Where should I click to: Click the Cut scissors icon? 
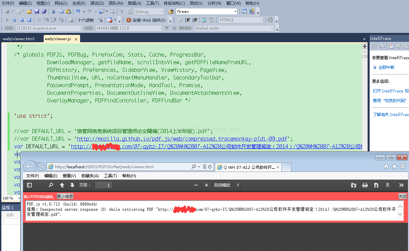click(x=53, y=12)
